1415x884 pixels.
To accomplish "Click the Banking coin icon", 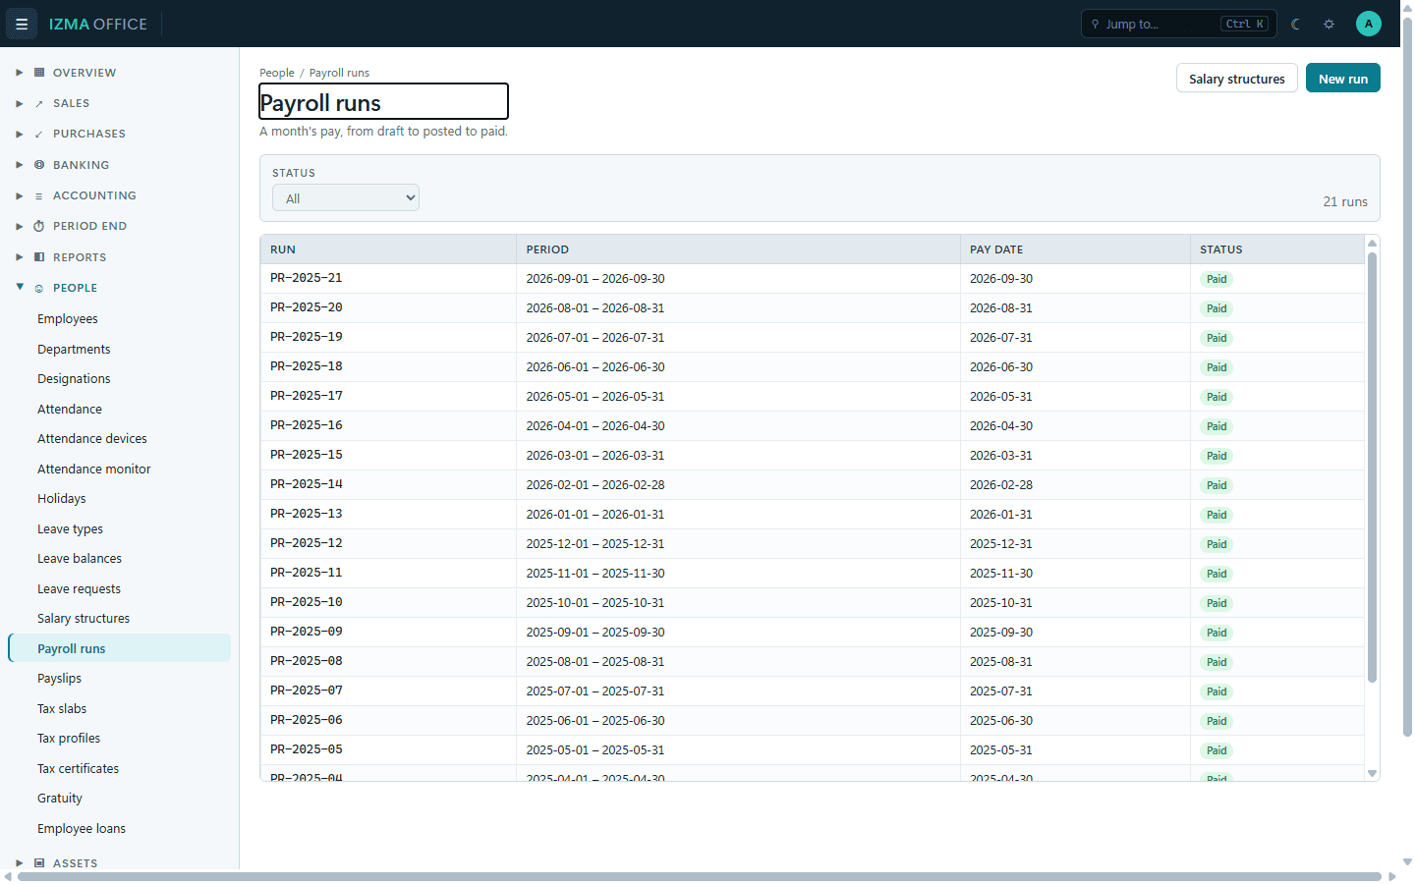I will tap(39, 165).
